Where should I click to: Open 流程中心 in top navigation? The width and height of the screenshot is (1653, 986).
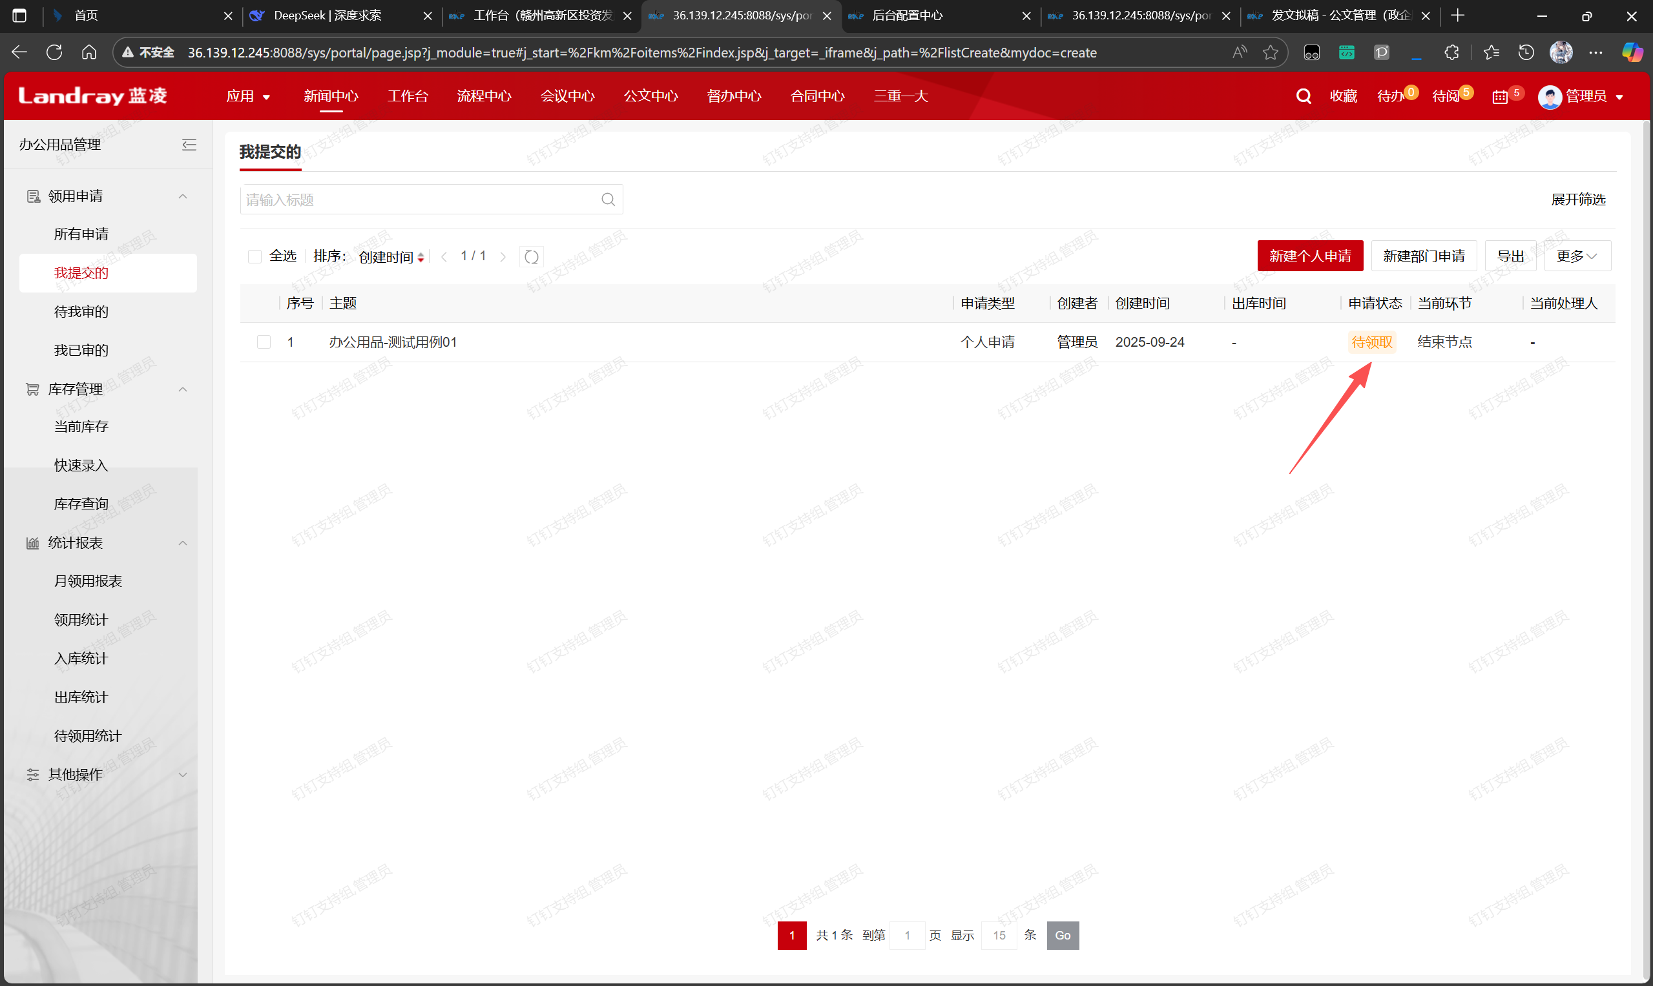point(484,96)
